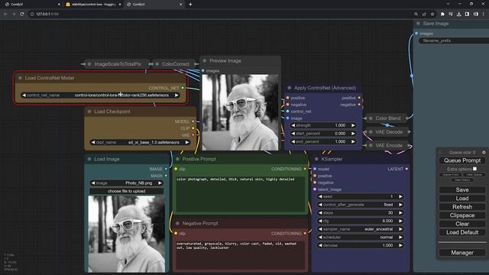
Task: Select next ckpt_name with right arrow
Action: coord(186,142)
